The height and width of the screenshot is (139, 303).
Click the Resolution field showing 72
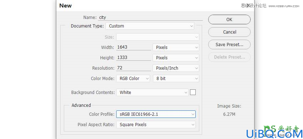[134, 68]
